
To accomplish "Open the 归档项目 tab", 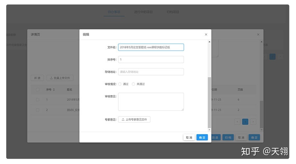I will pyautogui.click(x=173, y=12).
